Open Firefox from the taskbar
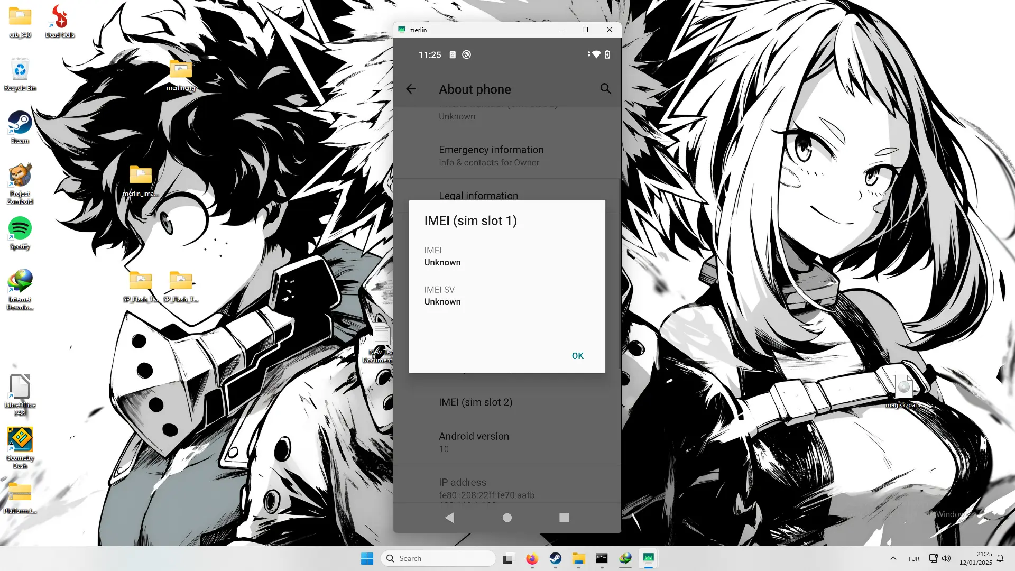The image size is (1015, 571). [532, 558]
